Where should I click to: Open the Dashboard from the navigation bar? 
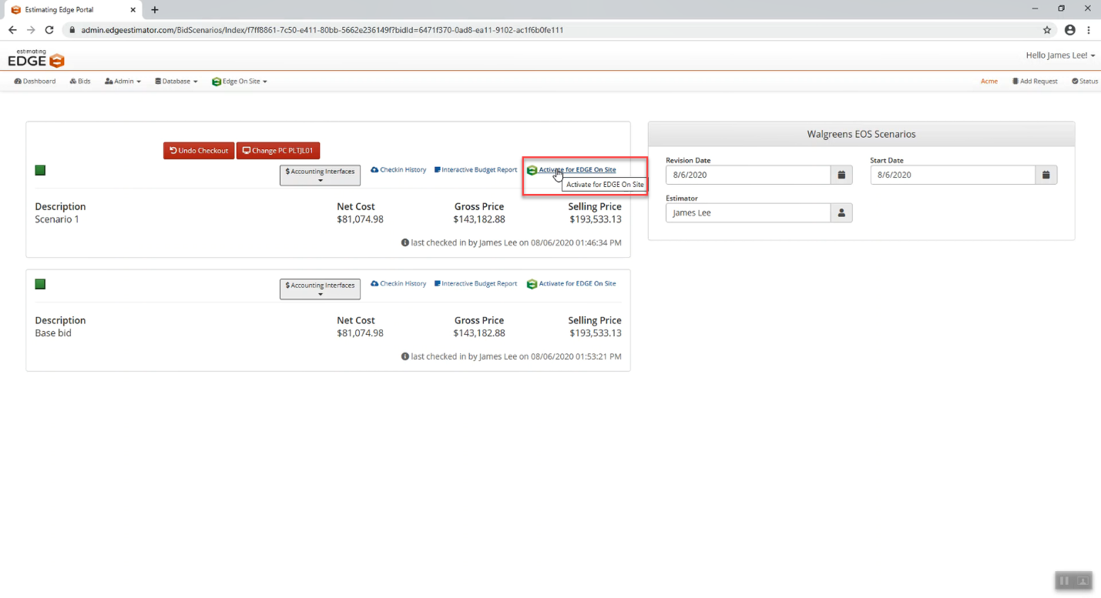click(x=34, y=81)
